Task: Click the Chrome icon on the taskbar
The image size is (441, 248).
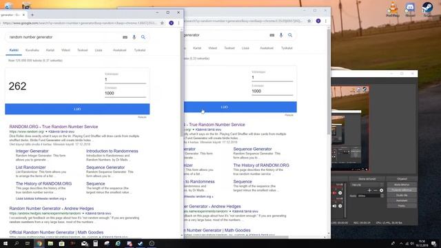Action: pyautogui.click(x=39, y=243)
